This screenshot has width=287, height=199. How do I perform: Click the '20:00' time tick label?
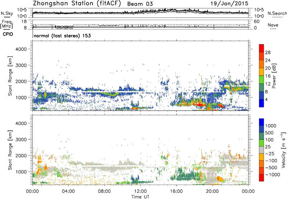[x=212, y=191]
